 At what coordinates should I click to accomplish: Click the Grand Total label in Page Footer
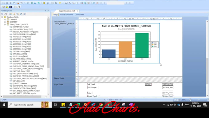point(92,96)
